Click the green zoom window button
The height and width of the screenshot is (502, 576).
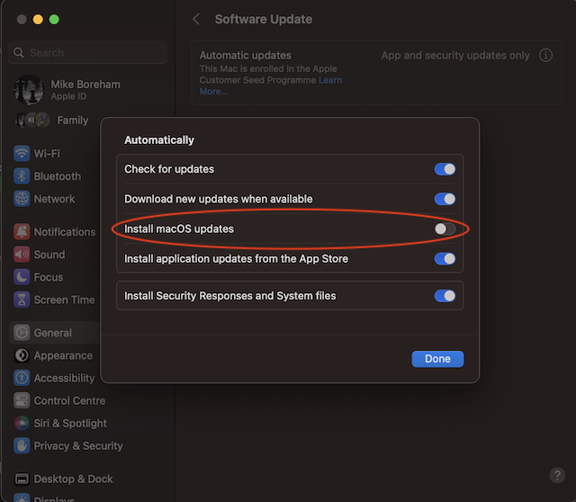pos(54,19)
